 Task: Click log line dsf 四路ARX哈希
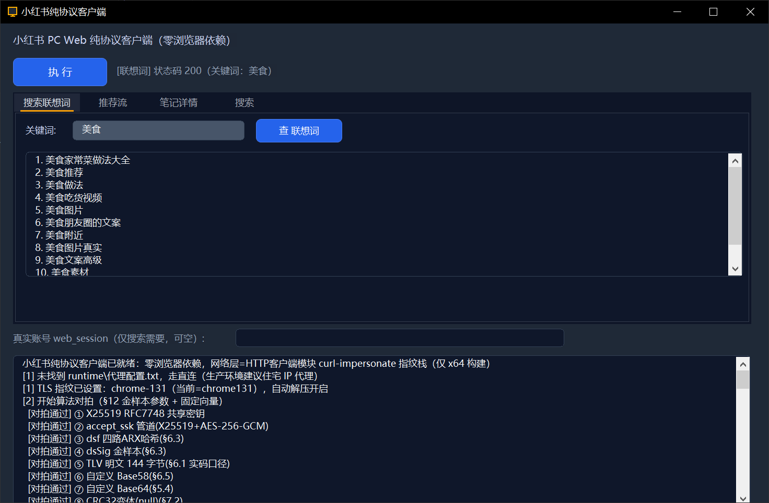[x=106, y=439]
